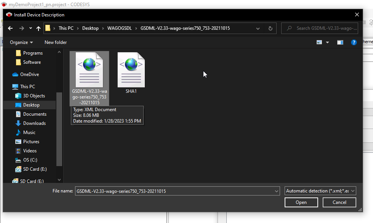Toggle the preview pane

click(340, 42)
